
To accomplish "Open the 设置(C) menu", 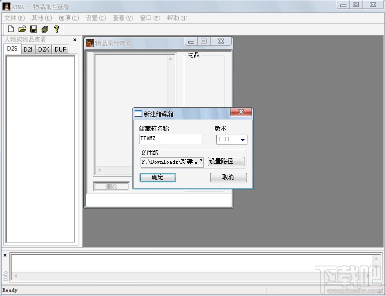I will [96, 18].
